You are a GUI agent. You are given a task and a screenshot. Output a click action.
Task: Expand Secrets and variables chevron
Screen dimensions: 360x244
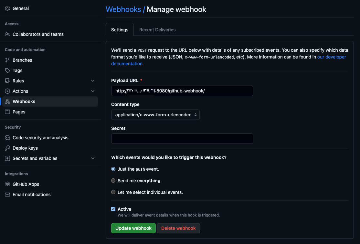click(93, 158)
